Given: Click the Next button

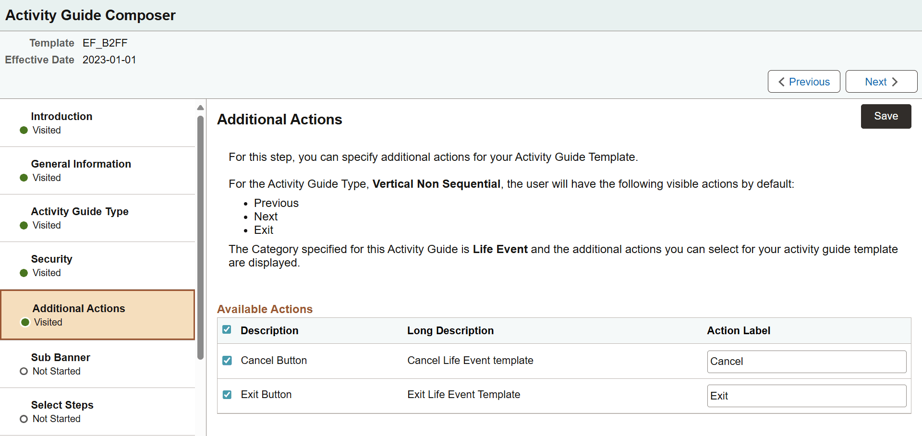Looking at the screenshot, I should pyautogui.click(x=881, y=82).
